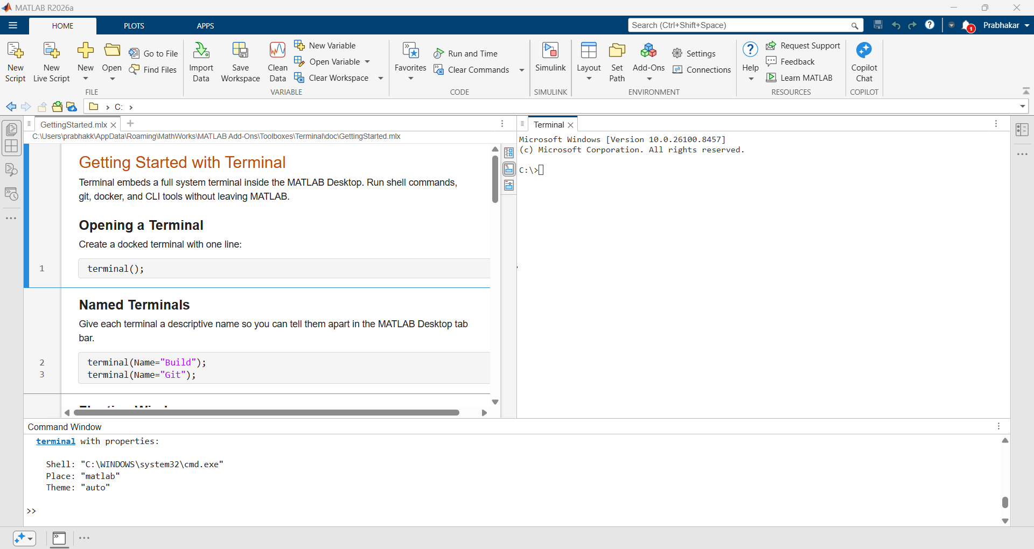This screenshot has width=1034, height=549.
Task: Expand Clear Commands dropdown arrow
Action: [x=521, y=70]
